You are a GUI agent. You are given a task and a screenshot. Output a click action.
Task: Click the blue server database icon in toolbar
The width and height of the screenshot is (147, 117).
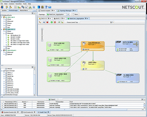[x=39, y=7]
